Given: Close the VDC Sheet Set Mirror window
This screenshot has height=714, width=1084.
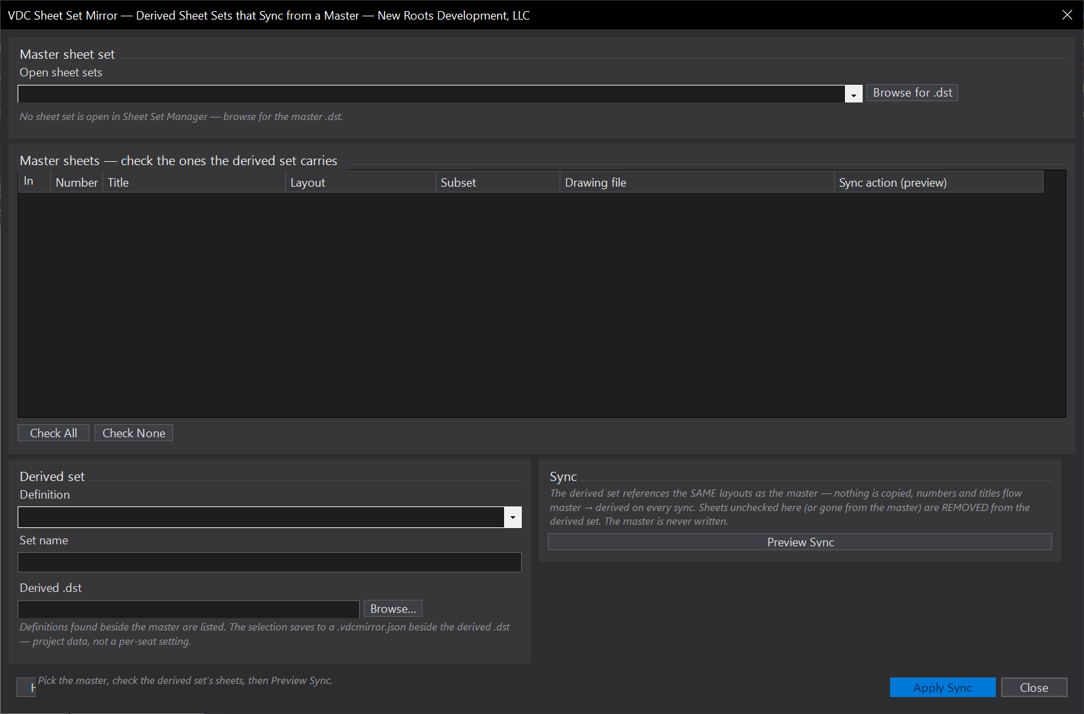Looking at the screenshot, I should 1067,15.
